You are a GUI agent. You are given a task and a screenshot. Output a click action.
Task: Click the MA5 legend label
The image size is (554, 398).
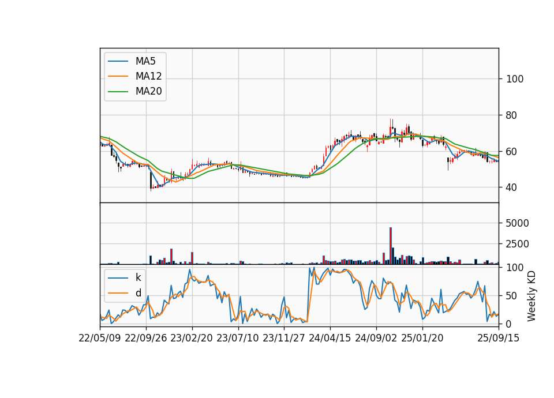(x=145, y=61)
